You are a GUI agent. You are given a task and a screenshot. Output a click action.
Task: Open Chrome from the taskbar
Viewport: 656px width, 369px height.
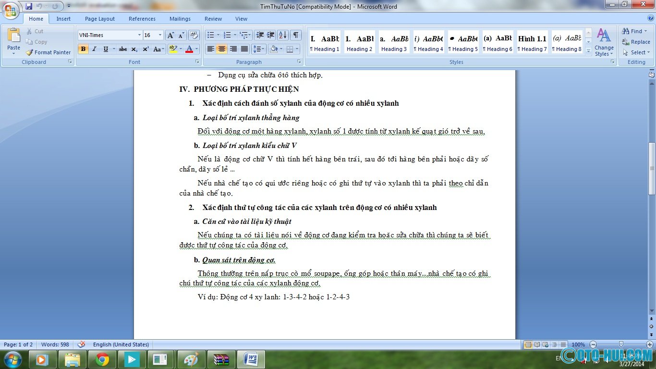click(102, 359)
